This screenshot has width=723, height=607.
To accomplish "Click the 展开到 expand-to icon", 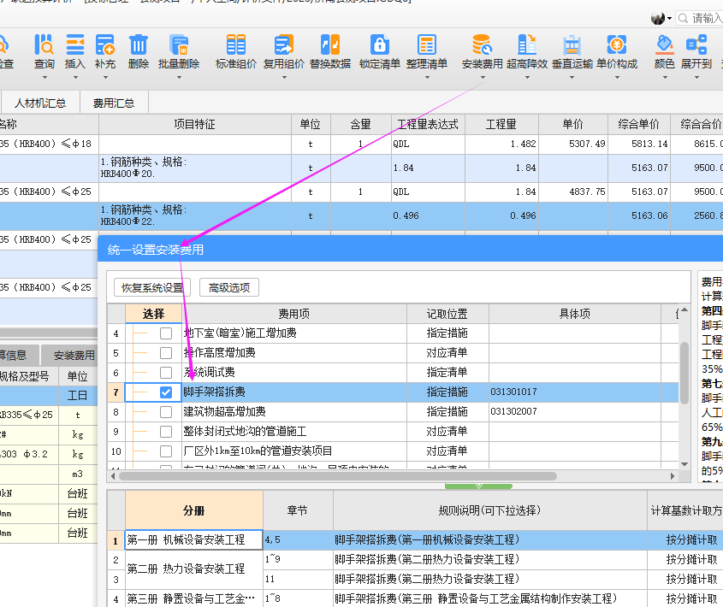I will 696,45.
